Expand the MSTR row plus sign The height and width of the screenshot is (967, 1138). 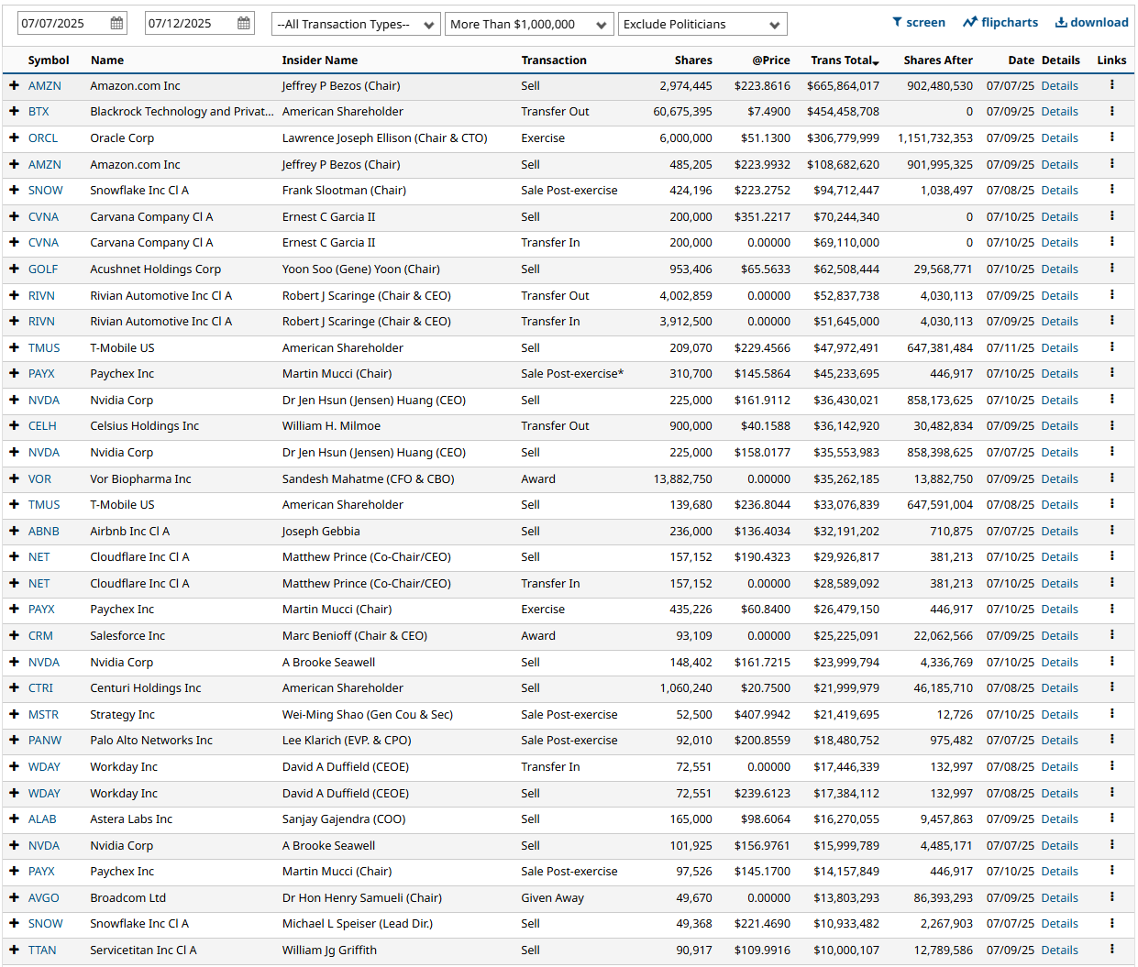[14, 714]
